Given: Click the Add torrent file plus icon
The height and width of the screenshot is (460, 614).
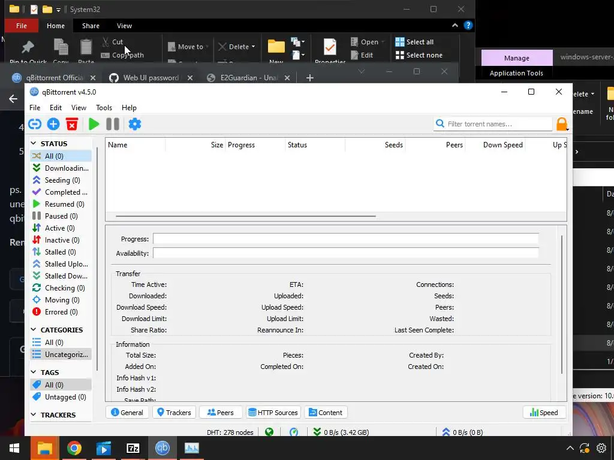Looking at the screenshot, I should coord(53,124).
